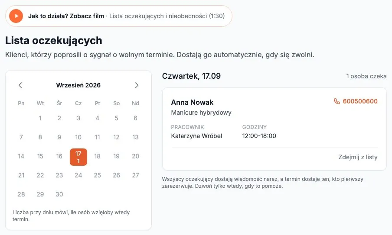Select September 16 in calendar
Screen dimensions: 392x235
click(59, 156)
